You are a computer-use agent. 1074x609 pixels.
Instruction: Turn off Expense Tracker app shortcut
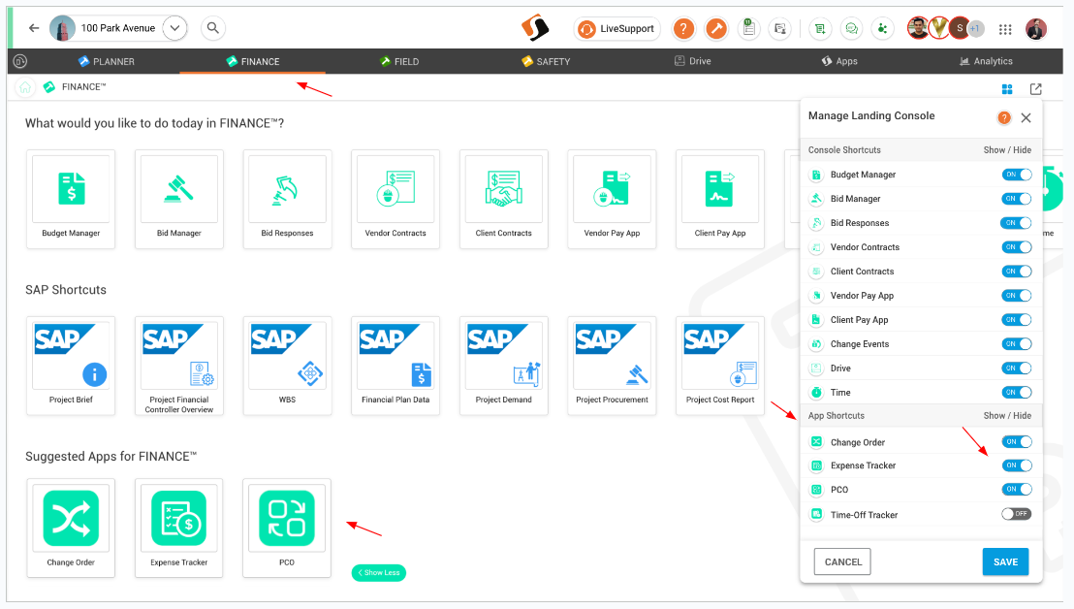point(1017,465)
